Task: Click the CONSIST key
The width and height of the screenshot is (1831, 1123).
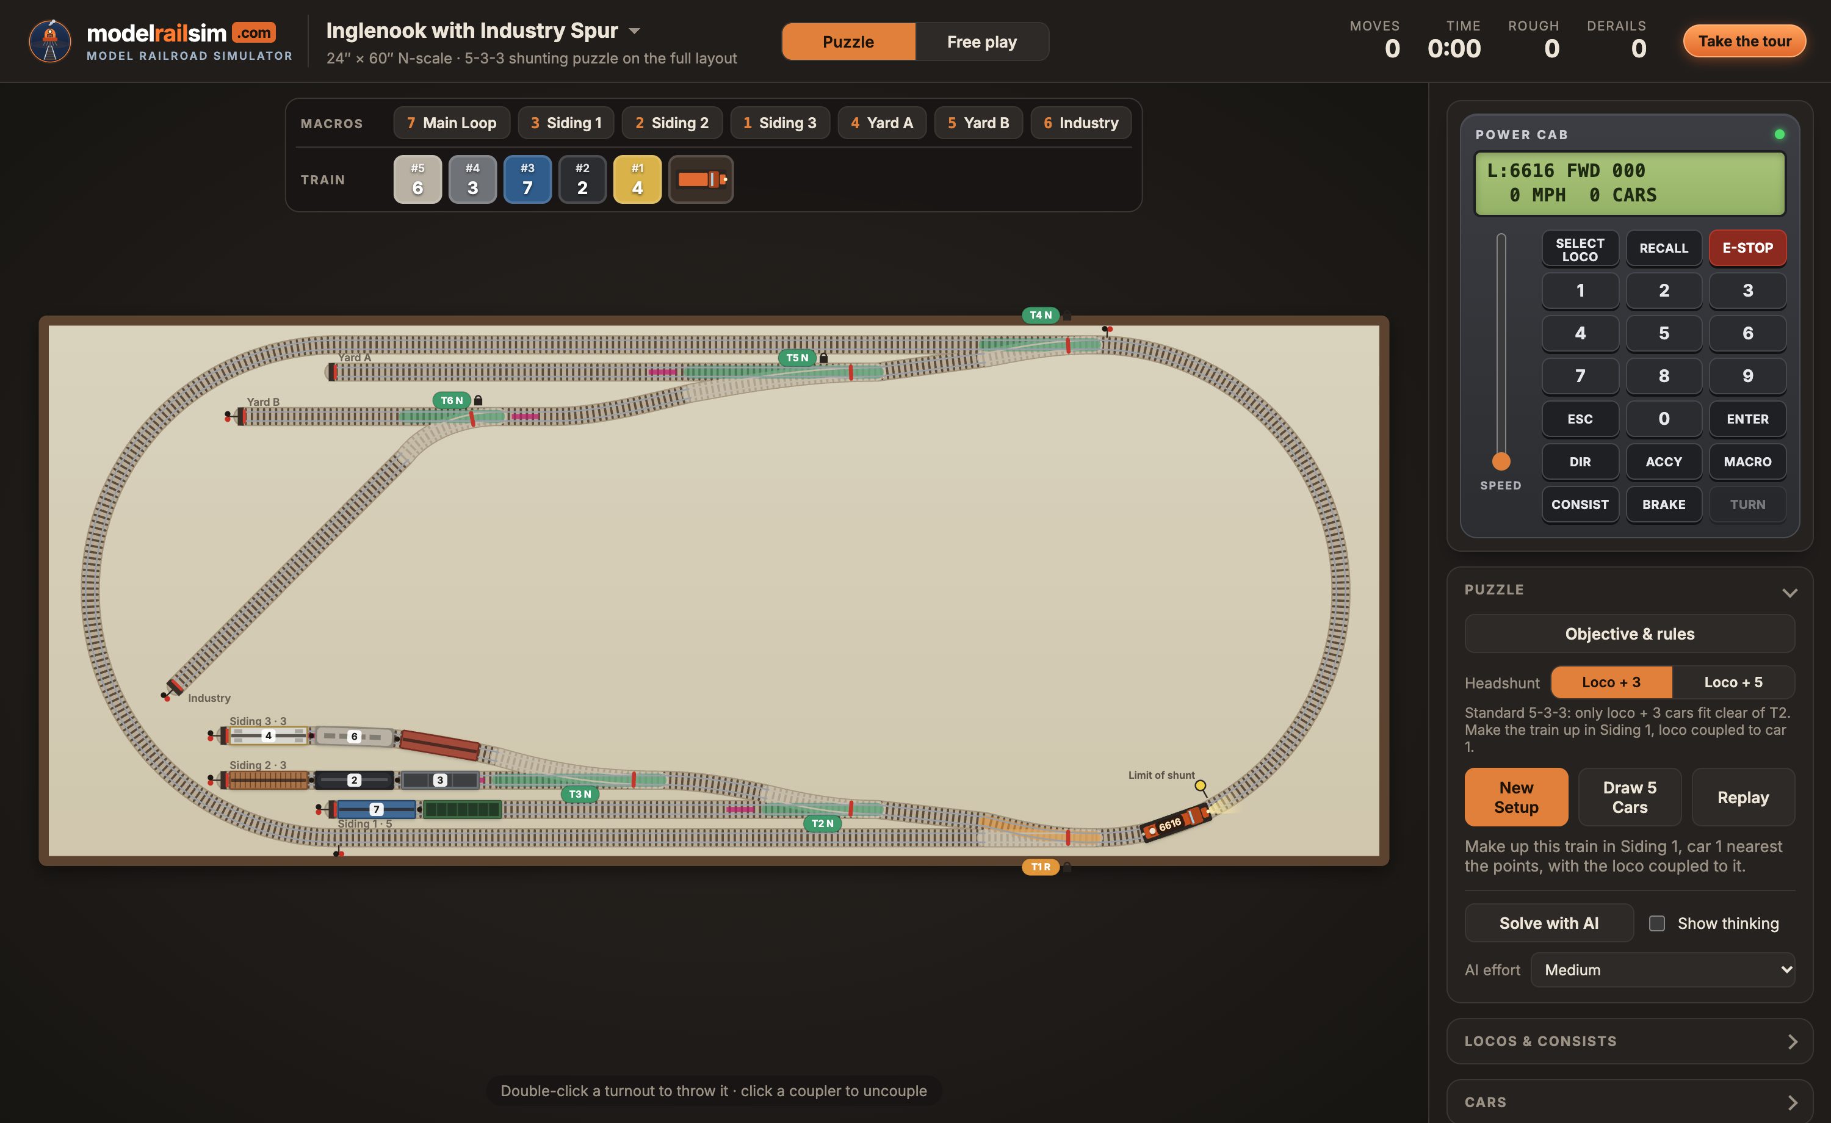Action: point(1580,505)
